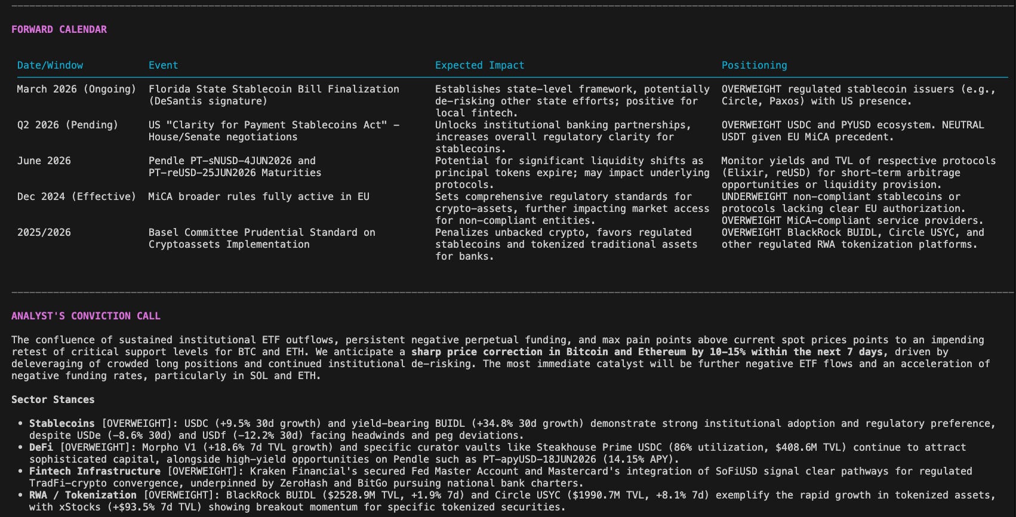Select the June 2026 date cell
The height and width of the screenshot is (517, 1016).
(44, 161)
